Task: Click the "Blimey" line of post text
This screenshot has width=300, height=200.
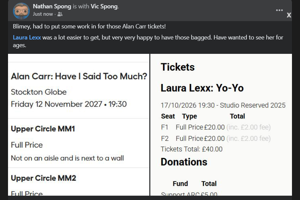Action: [x=89, y=26]
